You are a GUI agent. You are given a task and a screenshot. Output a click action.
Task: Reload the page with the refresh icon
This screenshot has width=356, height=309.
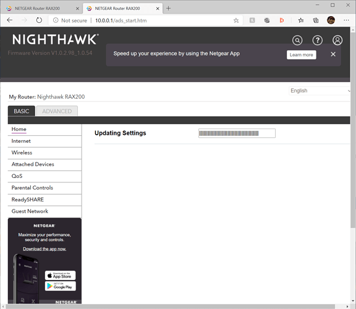[x=39, y=20]
